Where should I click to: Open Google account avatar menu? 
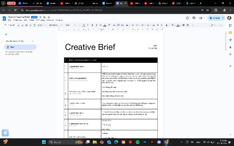tap(229, 18)
